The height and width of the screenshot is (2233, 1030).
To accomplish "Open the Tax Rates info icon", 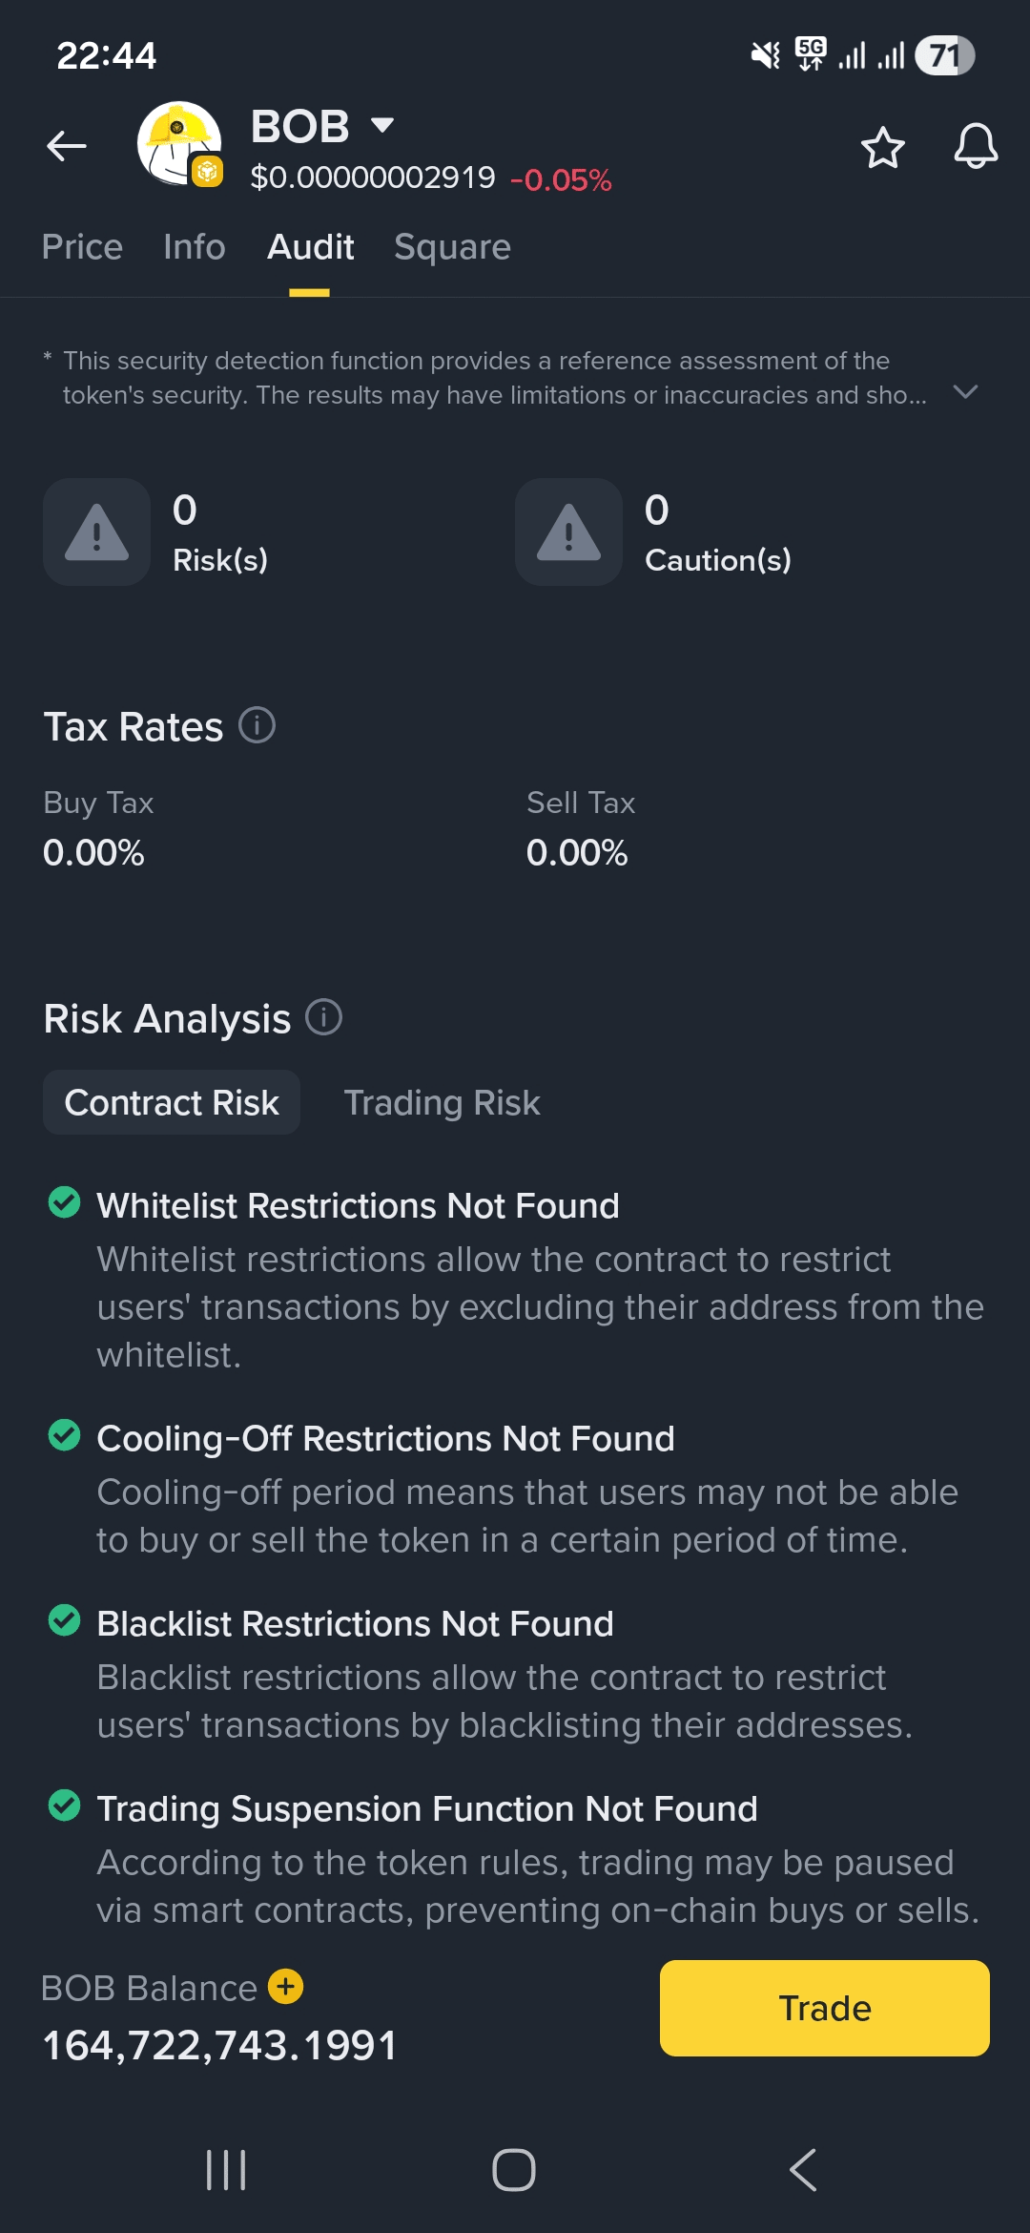I will [257, 725].
